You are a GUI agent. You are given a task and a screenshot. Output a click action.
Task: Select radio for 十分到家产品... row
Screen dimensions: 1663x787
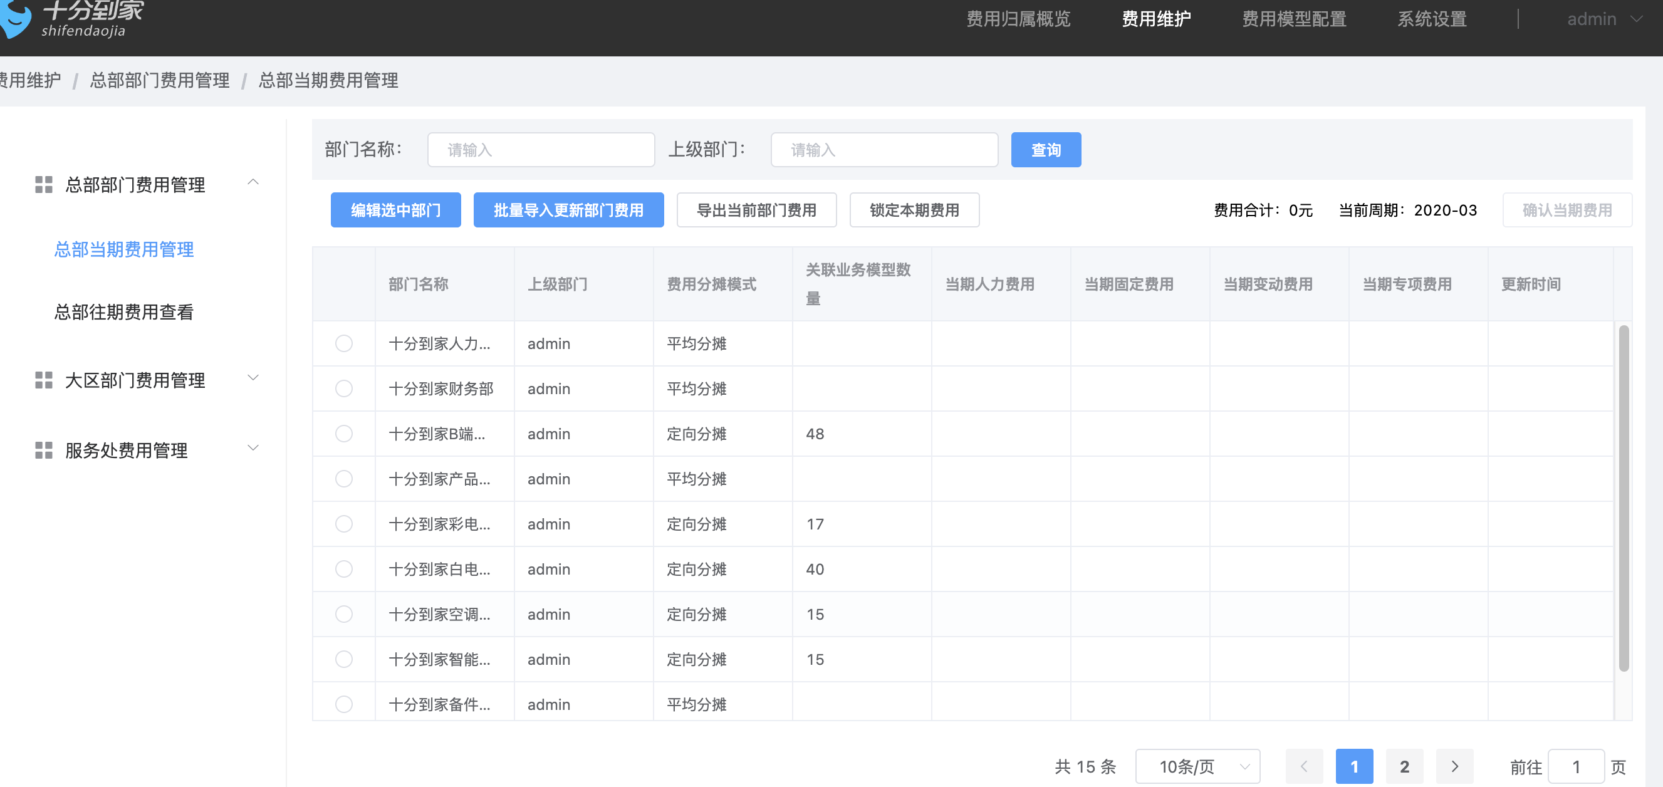coord(344,479)
